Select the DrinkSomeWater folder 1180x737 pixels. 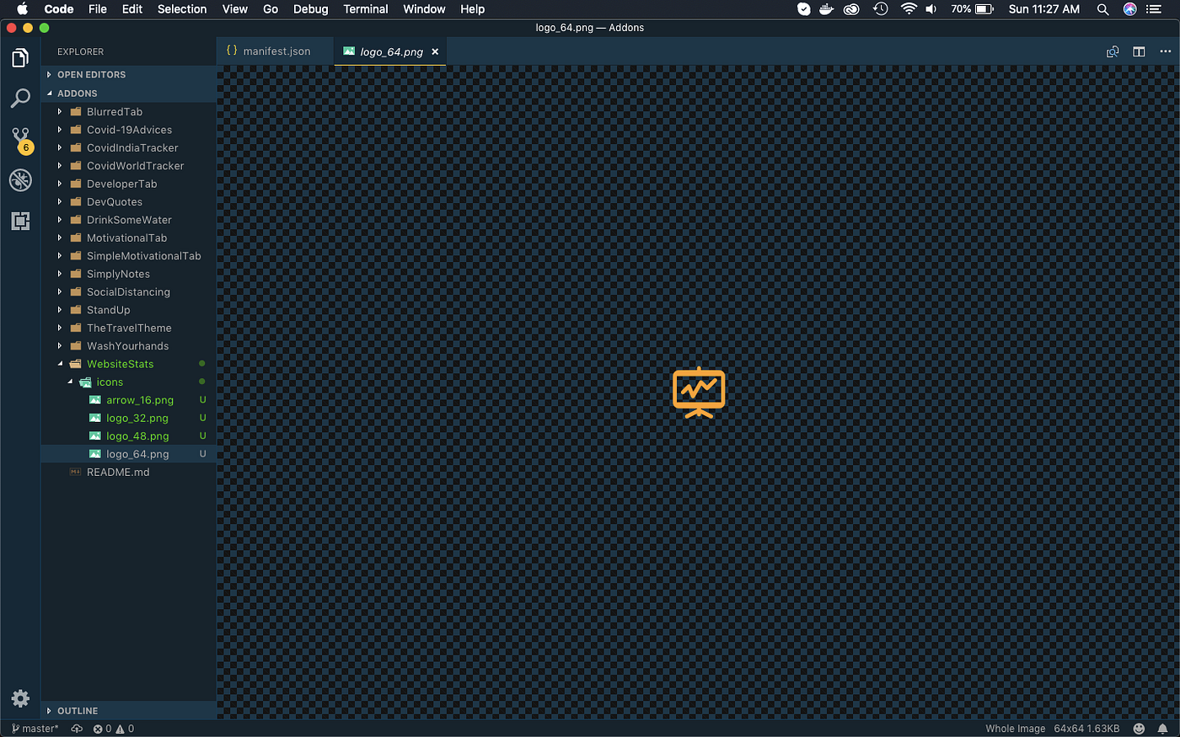coord(129,220)
